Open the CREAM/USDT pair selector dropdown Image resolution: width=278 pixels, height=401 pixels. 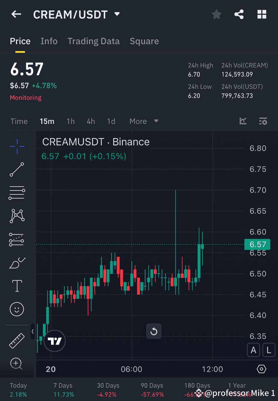pyautogui.click(x=117, y=14)
